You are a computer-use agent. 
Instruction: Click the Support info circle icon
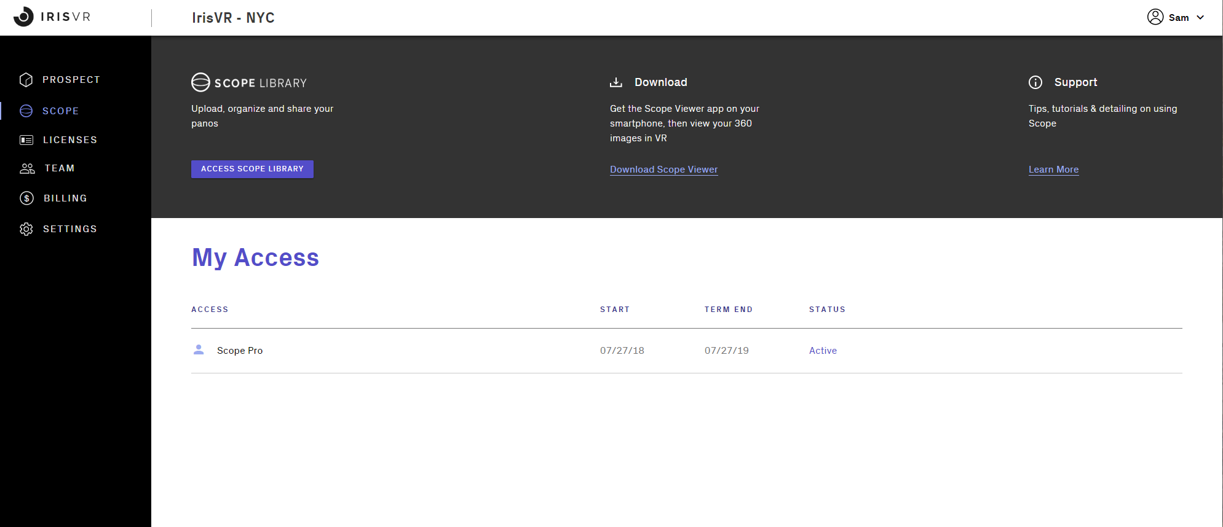point(1035,82)
